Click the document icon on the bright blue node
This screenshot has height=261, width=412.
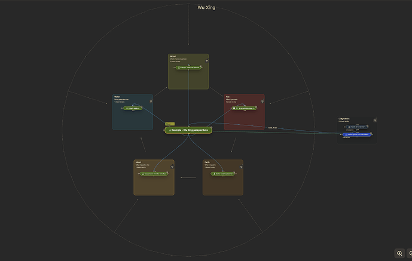coord(346,134)
